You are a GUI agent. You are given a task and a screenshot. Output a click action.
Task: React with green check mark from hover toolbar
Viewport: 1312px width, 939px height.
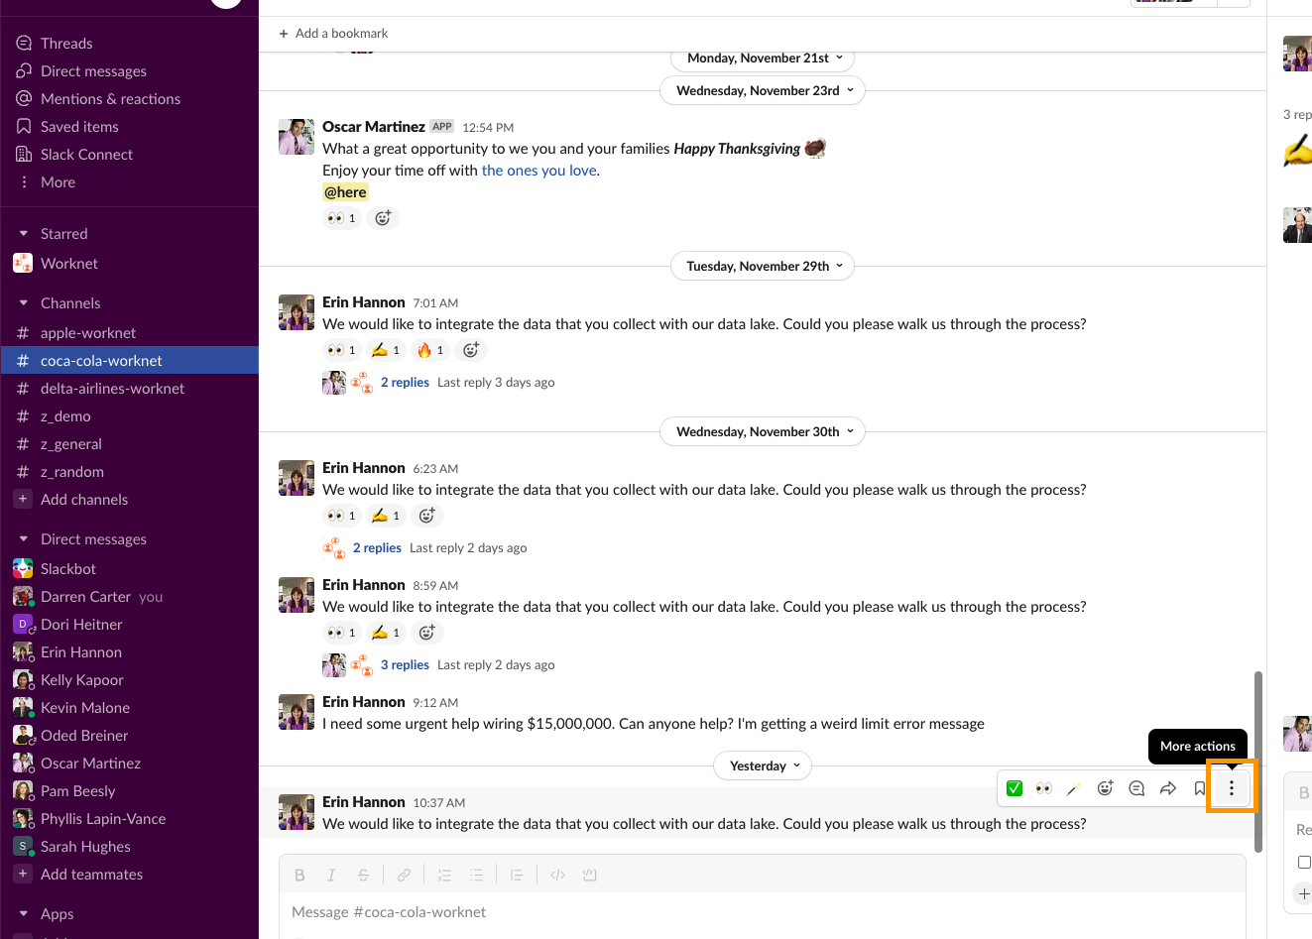(1014, 788)
